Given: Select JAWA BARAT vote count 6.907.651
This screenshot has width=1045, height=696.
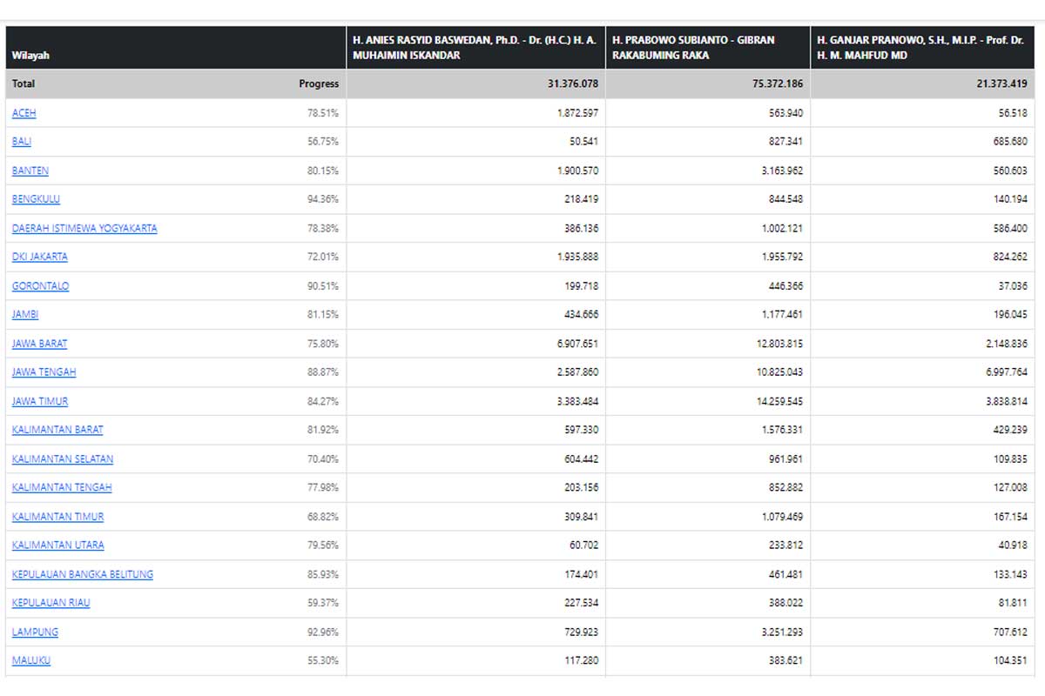Looking at the screenshot, I should coord(578,344).
